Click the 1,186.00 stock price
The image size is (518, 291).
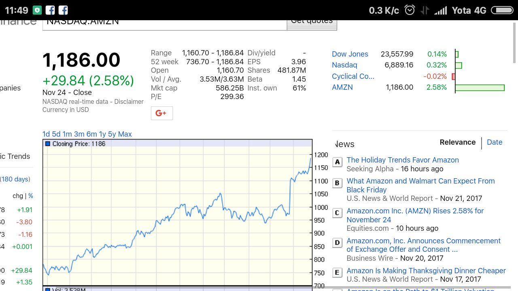(x=81, y=60)
